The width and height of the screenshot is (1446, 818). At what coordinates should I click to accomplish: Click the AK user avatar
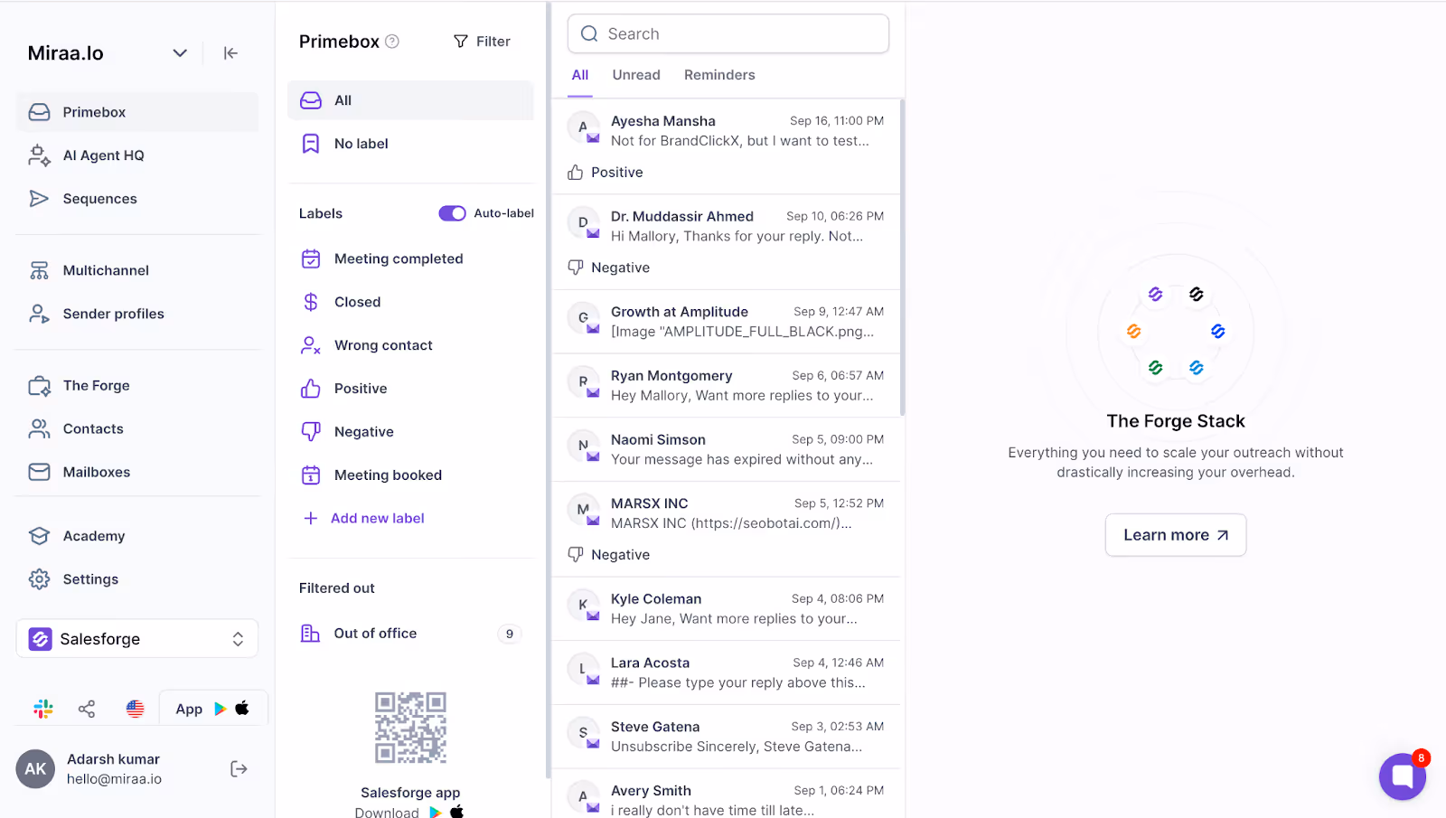35,769
